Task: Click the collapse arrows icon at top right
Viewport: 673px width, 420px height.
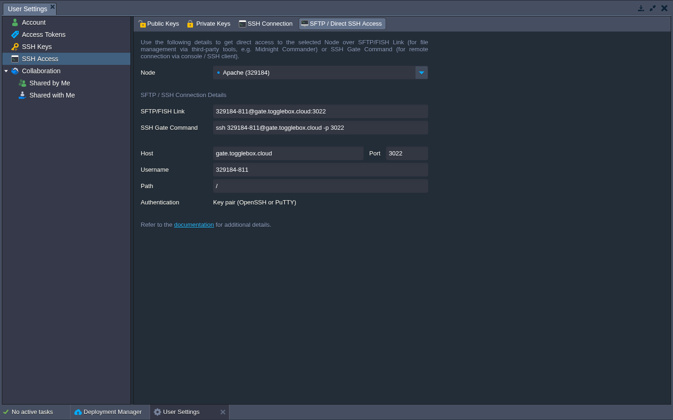Action: (x=652, y=8)
